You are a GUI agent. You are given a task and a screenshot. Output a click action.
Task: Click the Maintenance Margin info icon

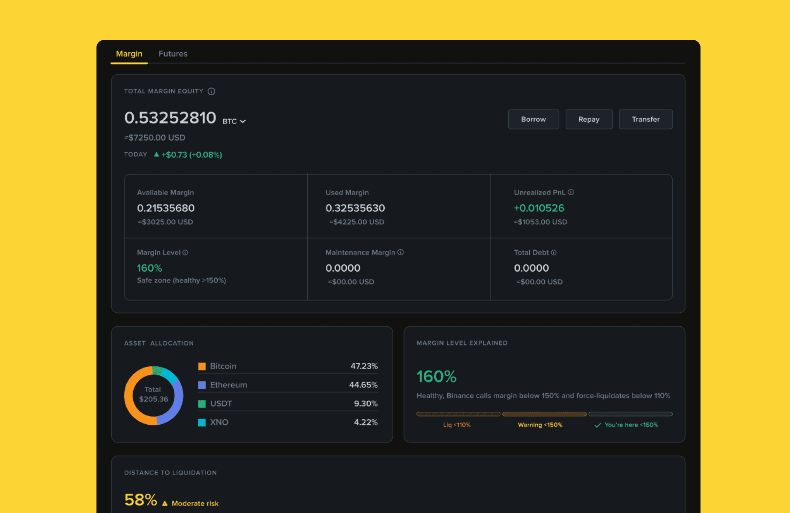coord(401,252)
